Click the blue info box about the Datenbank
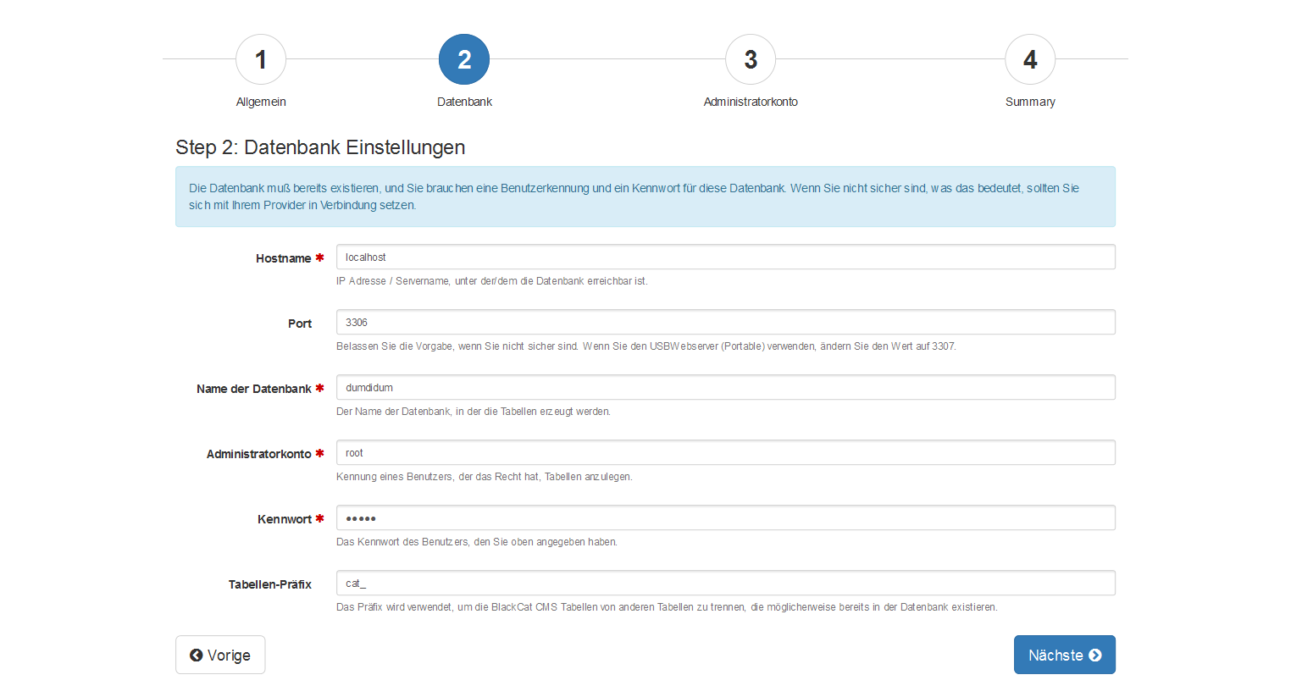The image size is (1291, 686). tap(645, 196)
